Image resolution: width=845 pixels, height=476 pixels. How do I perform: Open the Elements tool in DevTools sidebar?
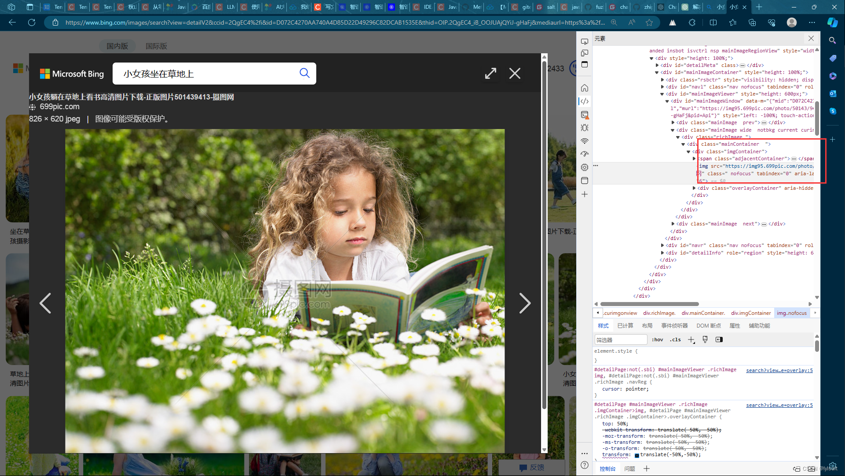point(585,101)
